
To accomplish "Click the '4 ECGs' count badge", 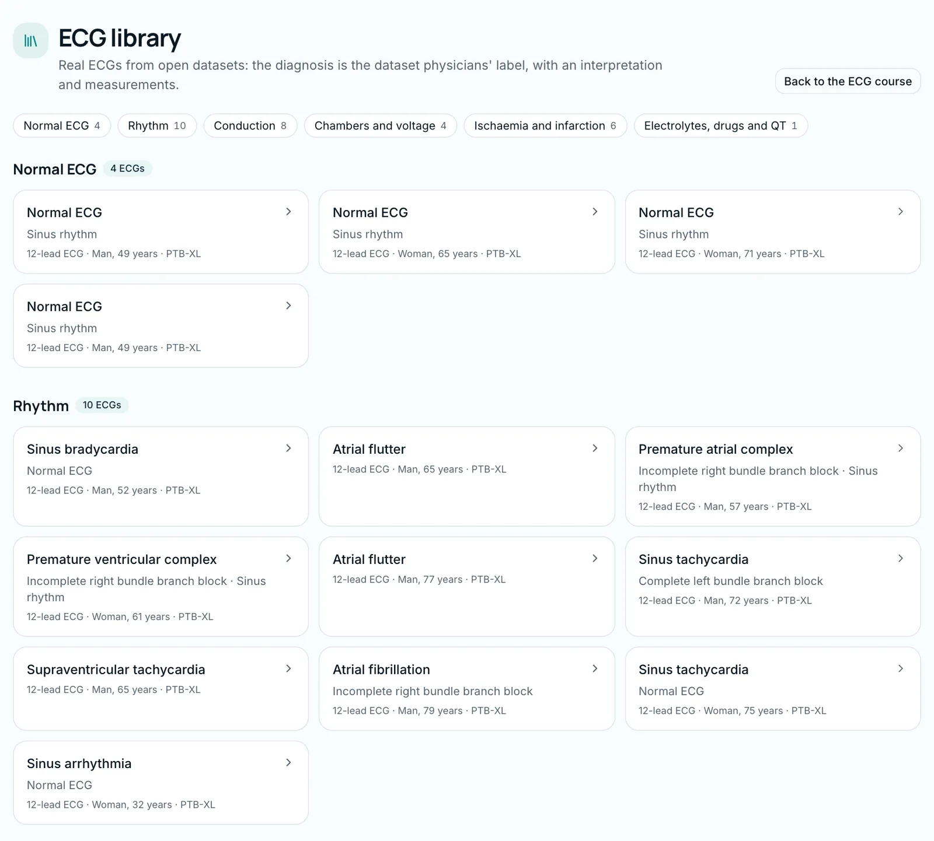I will pos(127,169).
